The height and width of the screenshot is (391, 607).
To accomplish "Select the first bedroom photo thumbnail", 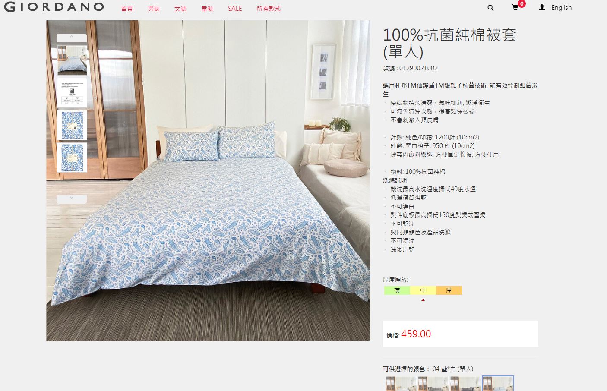I will pos(72,60).
